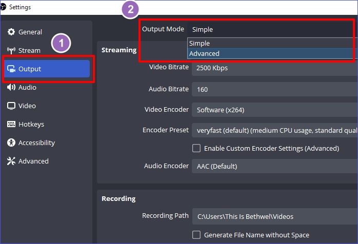Click the Recording section heading
The width and height of the screenshot is (358, 244).
click(x=118, y=198)
